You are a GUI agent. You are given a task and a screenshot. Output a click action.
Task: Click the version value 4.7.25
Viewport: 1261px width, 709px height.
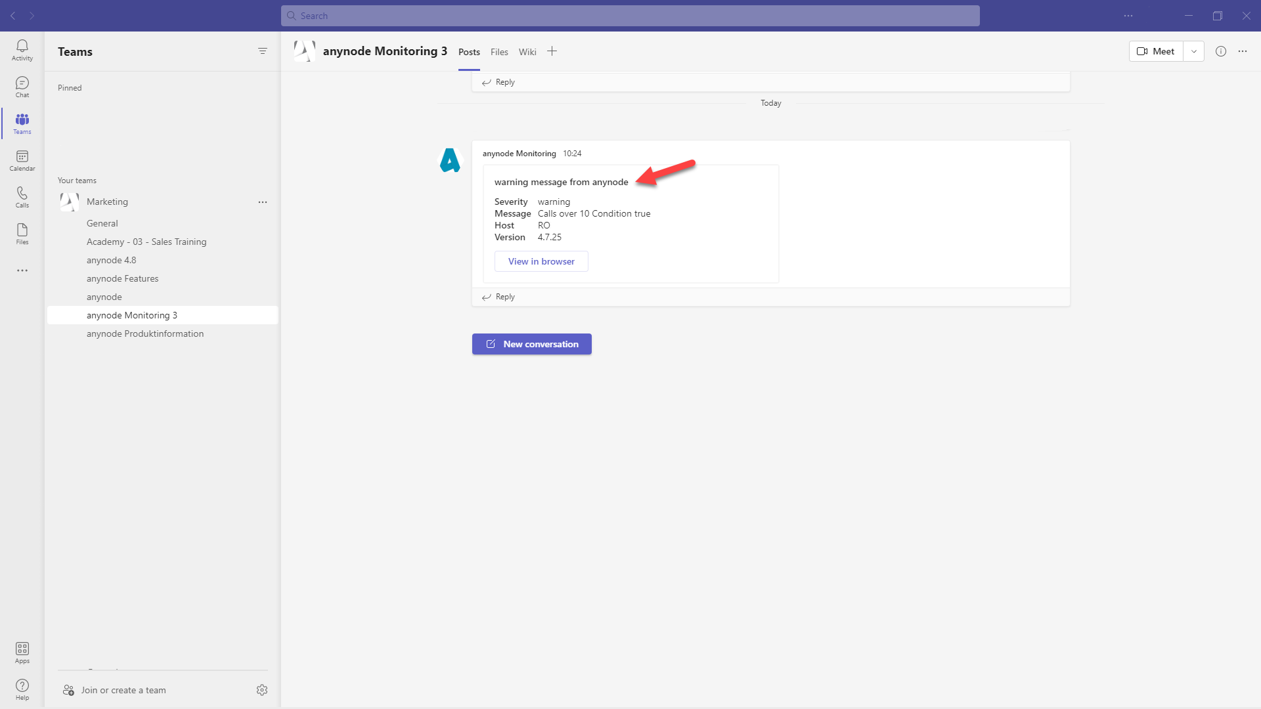[550, 238]
